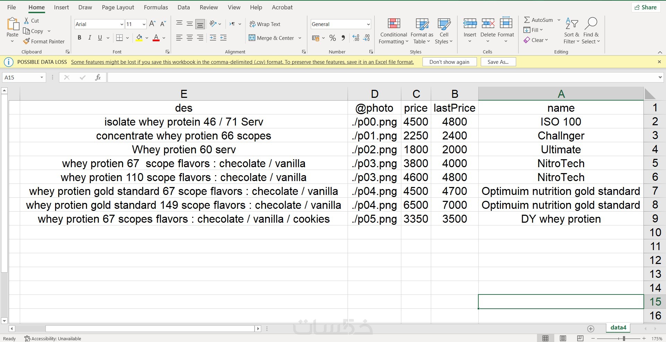Open Cell Styles gallery

[444, 31]
